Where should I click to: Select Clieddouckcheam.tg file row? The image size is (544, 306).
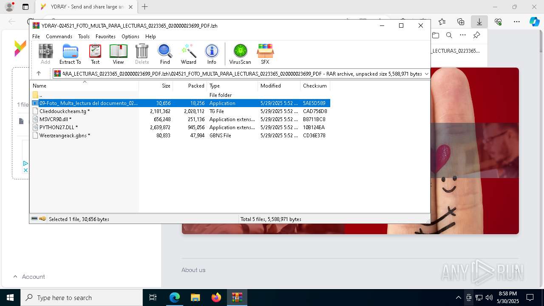point(180,111)
